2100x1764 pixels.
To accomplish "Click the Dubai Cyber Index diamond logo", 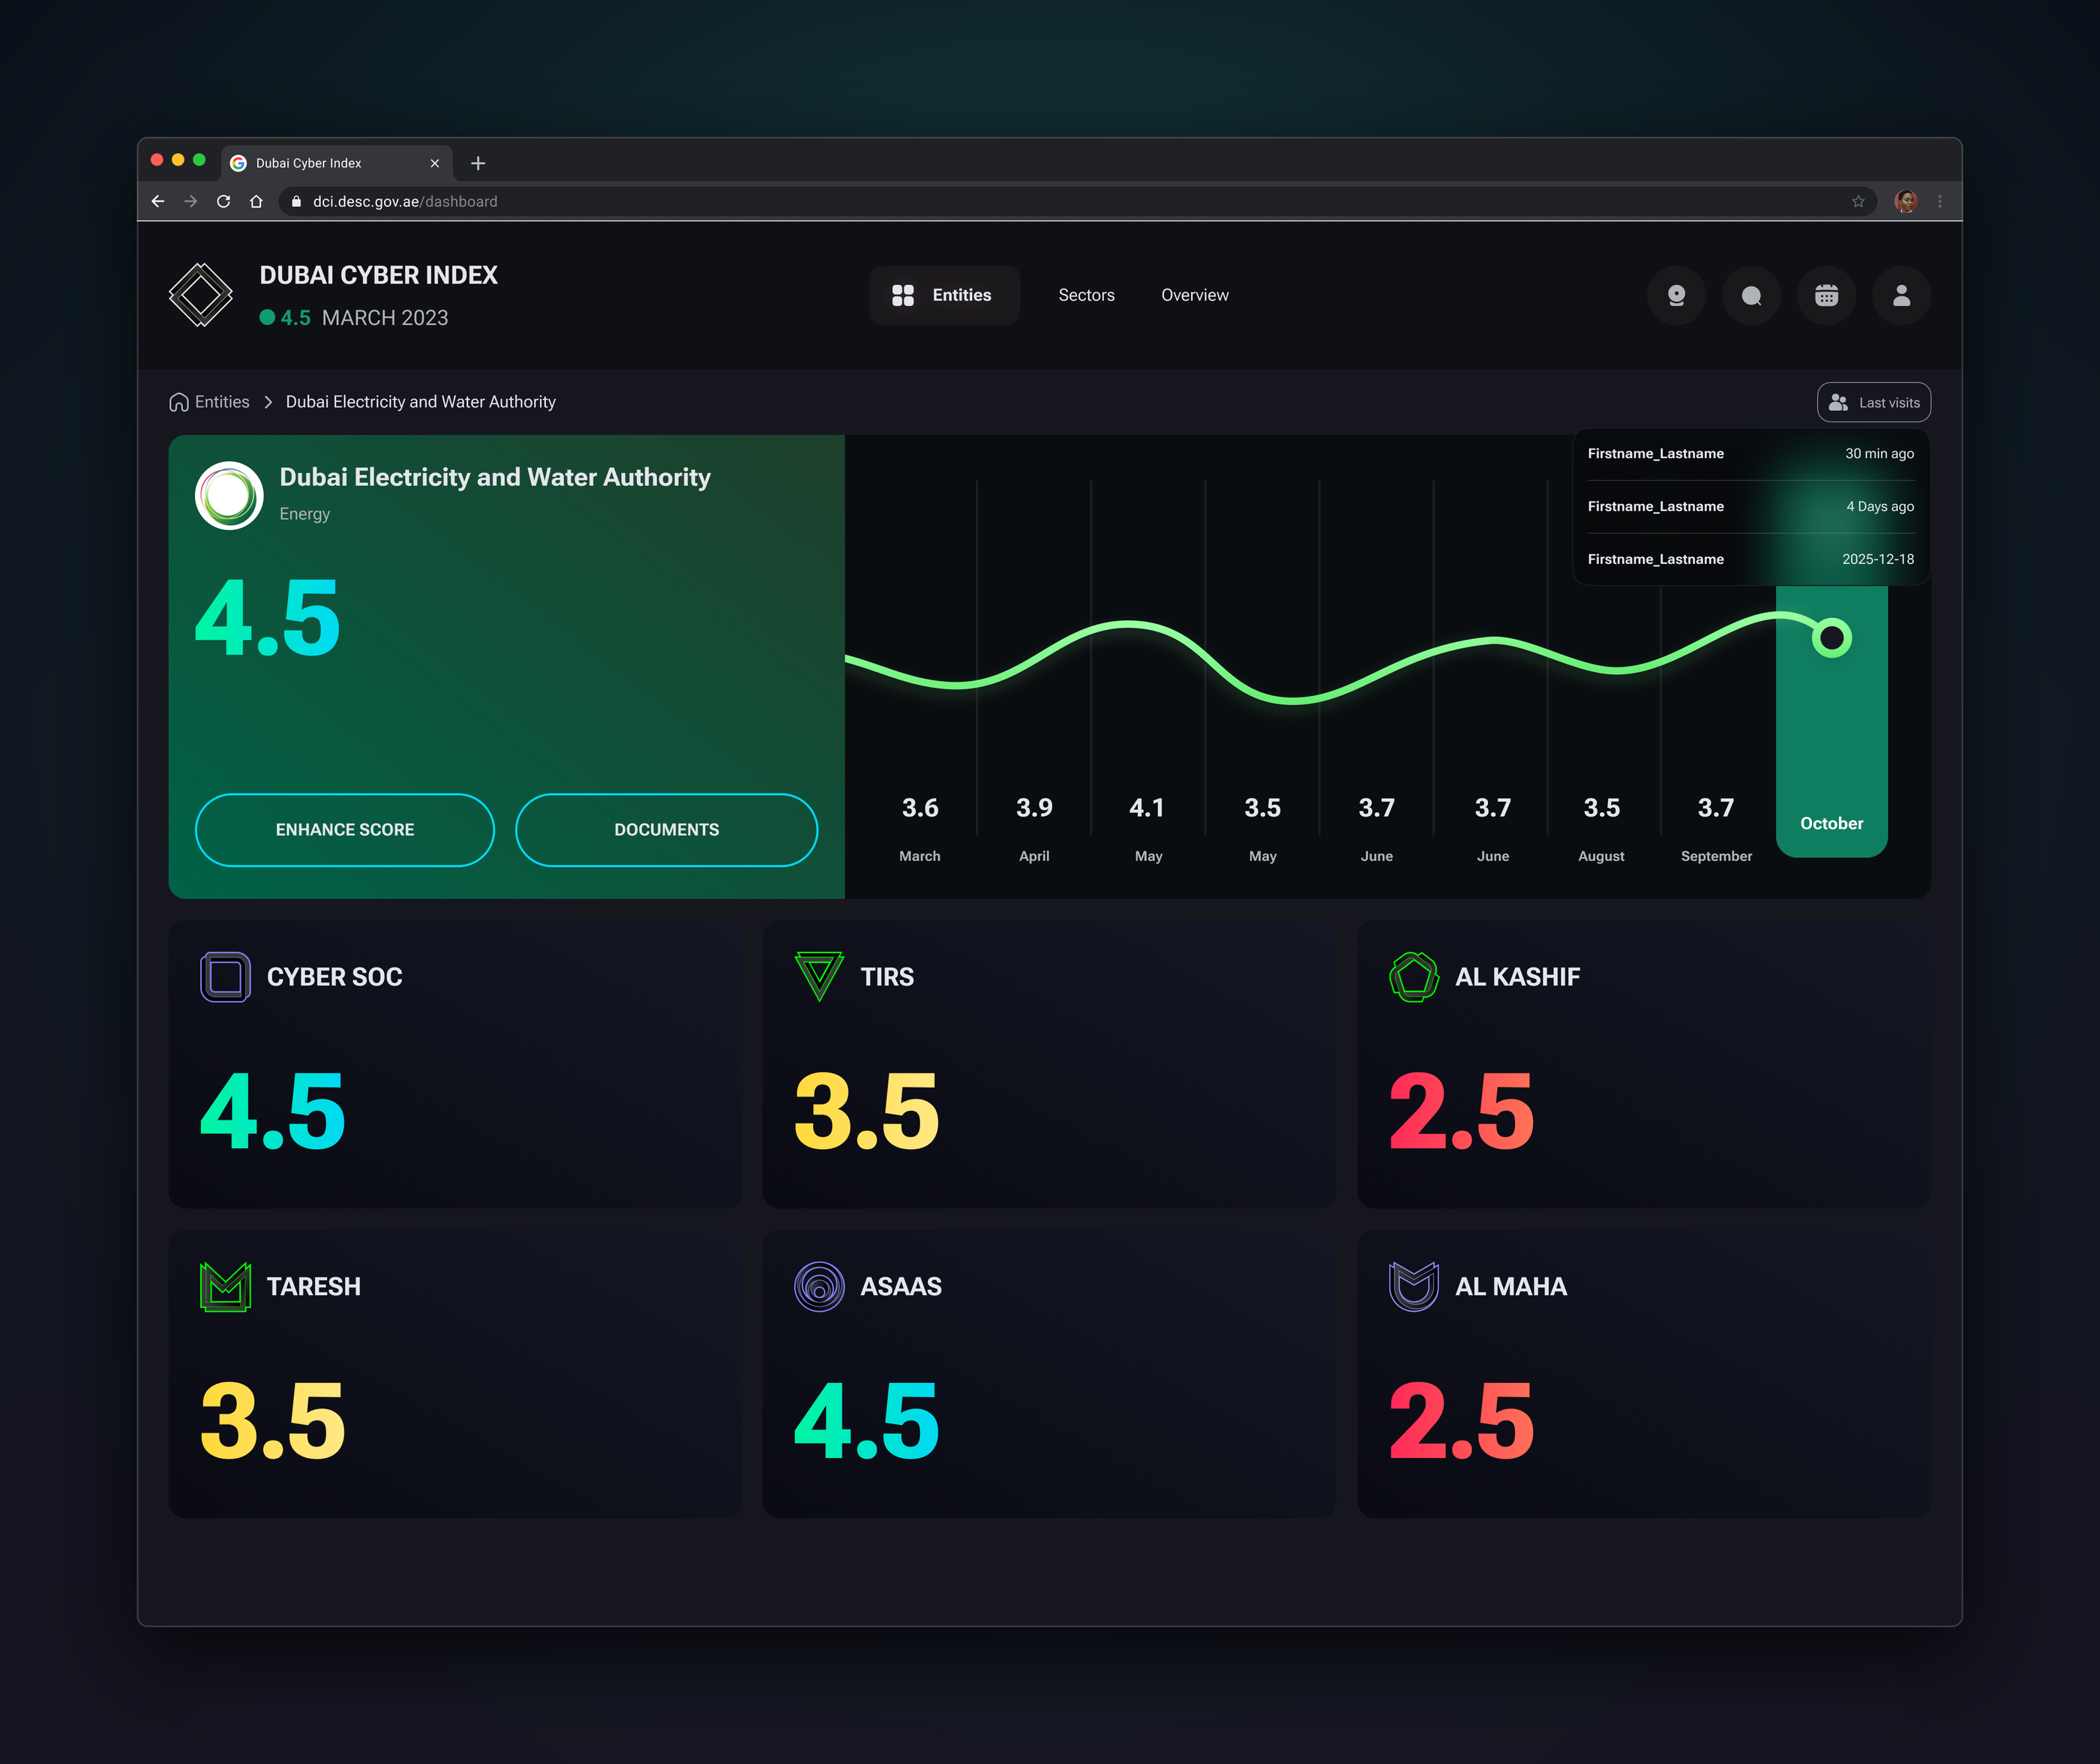I will click(x=201, y=295).
